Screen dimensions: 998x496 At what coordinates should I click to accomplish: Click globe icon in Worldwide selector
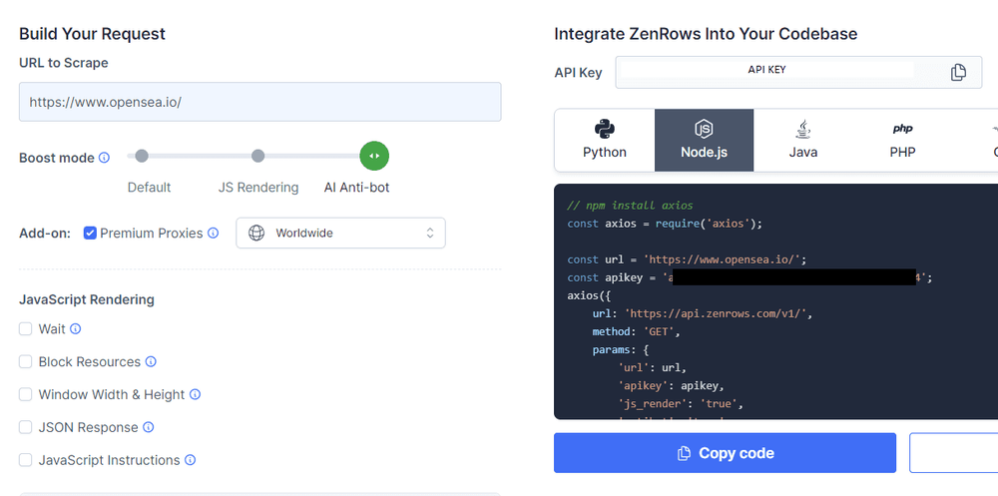(x=256, y=234)
